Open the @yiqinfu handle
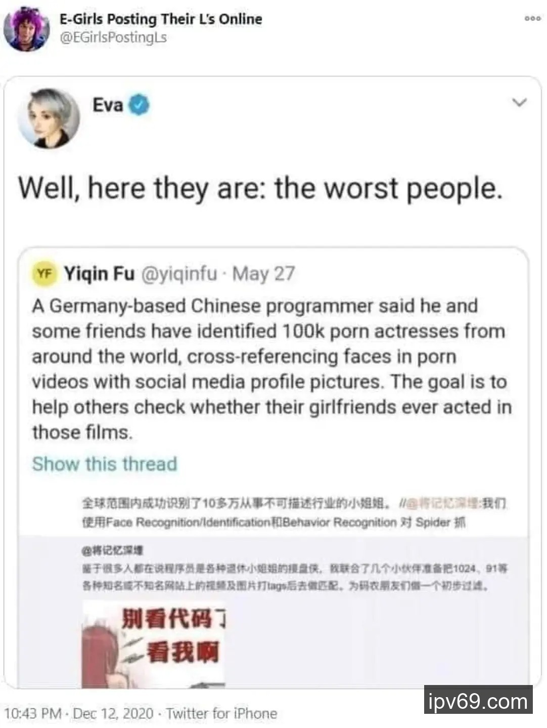547x728 pixels. click(x=179, y=274)
